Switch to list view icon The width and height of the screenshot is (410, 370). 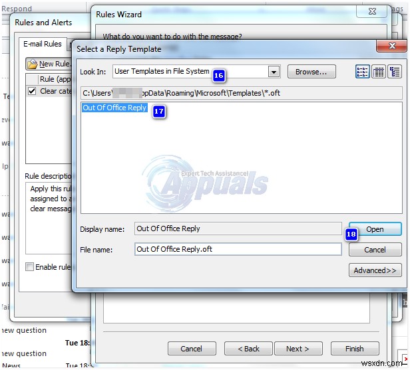(362, 72)
